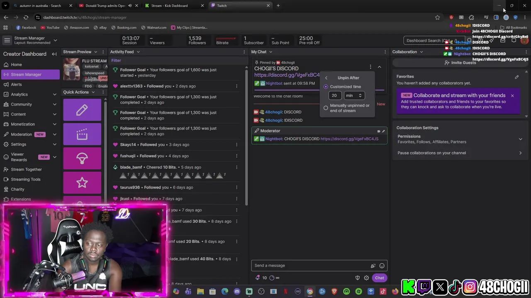
Task: Click the Edit Stream Info pencil quick action
Action: (82, 110)
